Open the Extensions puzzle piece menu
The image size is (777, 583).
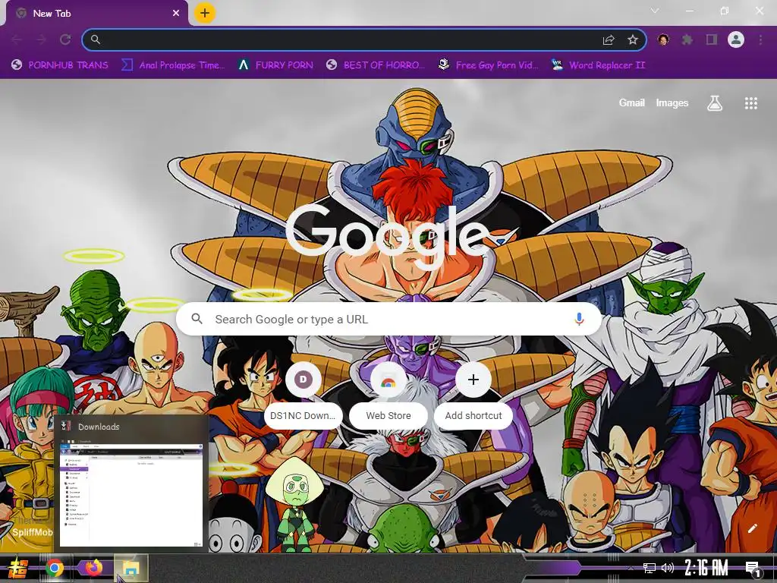(687, 39)
